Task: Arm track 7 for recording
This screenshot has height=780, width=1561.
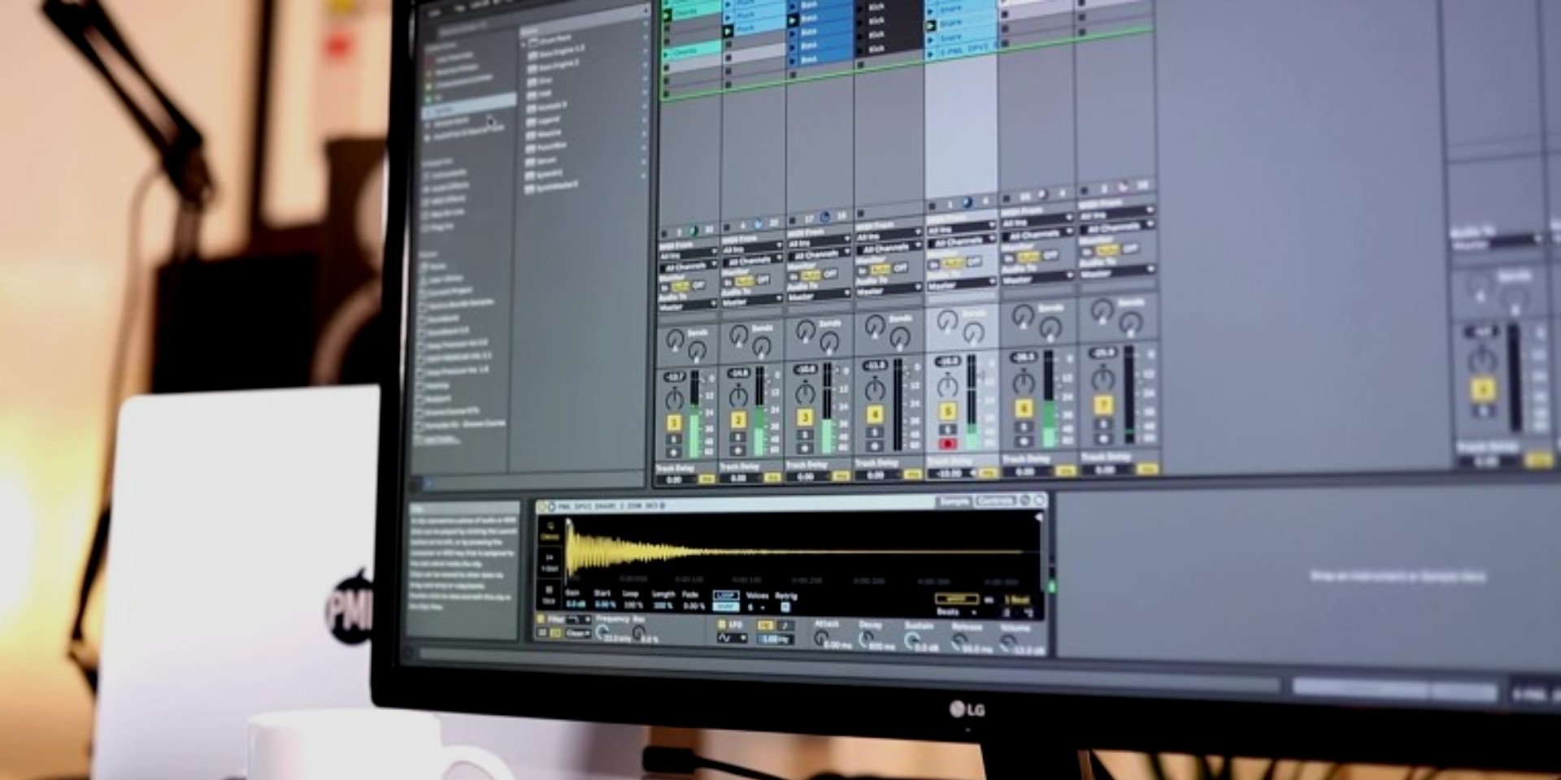Action: tap(1104, 439)
